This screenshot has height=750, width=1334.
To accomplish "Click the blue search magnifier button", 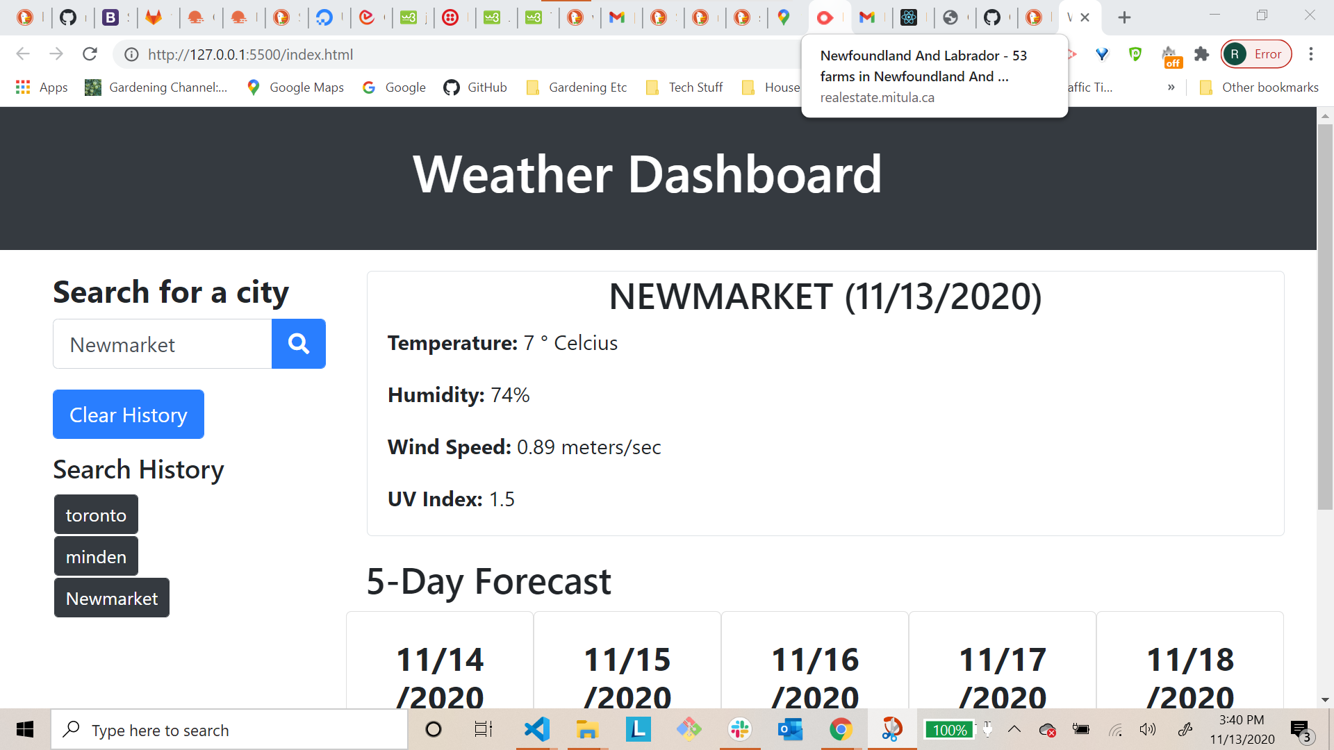I will click(298, 344).
